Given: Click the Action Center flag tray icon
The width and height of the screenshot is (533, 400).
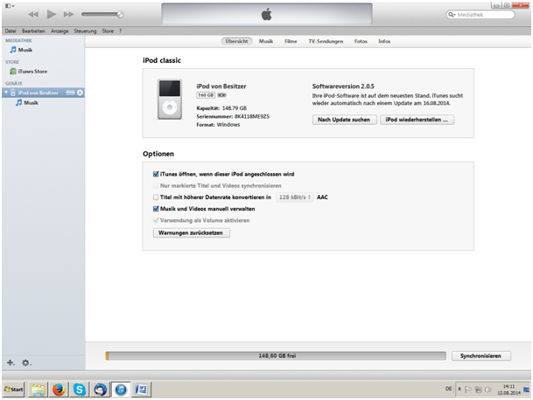Looking at the screenshot, I should pyautogui.click(x=468, y=390).
